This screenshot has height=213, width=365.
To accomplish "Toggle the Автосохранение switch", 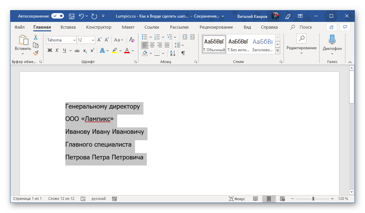I will [58, 16].
